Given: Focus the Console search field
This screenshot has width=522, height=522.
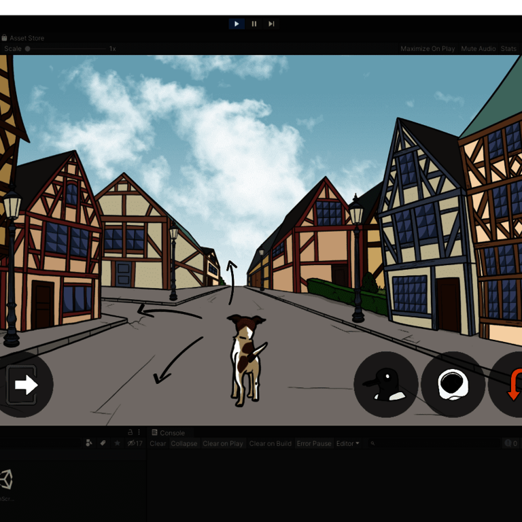Looking at the screenshot, I should [433, 443].
